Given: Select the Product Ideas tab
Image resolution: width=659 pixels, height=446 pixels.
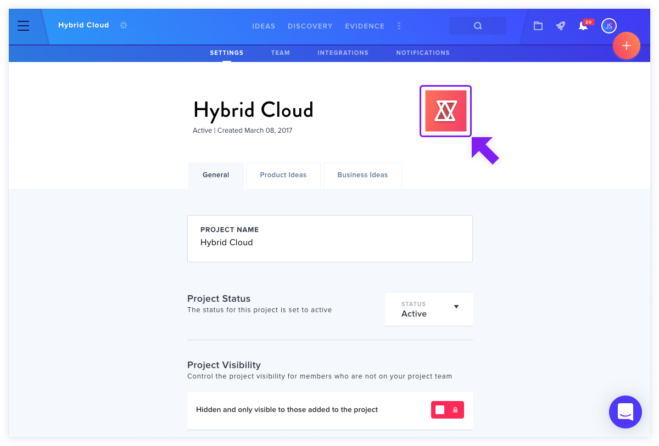Looking at the screenshot, I should 283,175.
